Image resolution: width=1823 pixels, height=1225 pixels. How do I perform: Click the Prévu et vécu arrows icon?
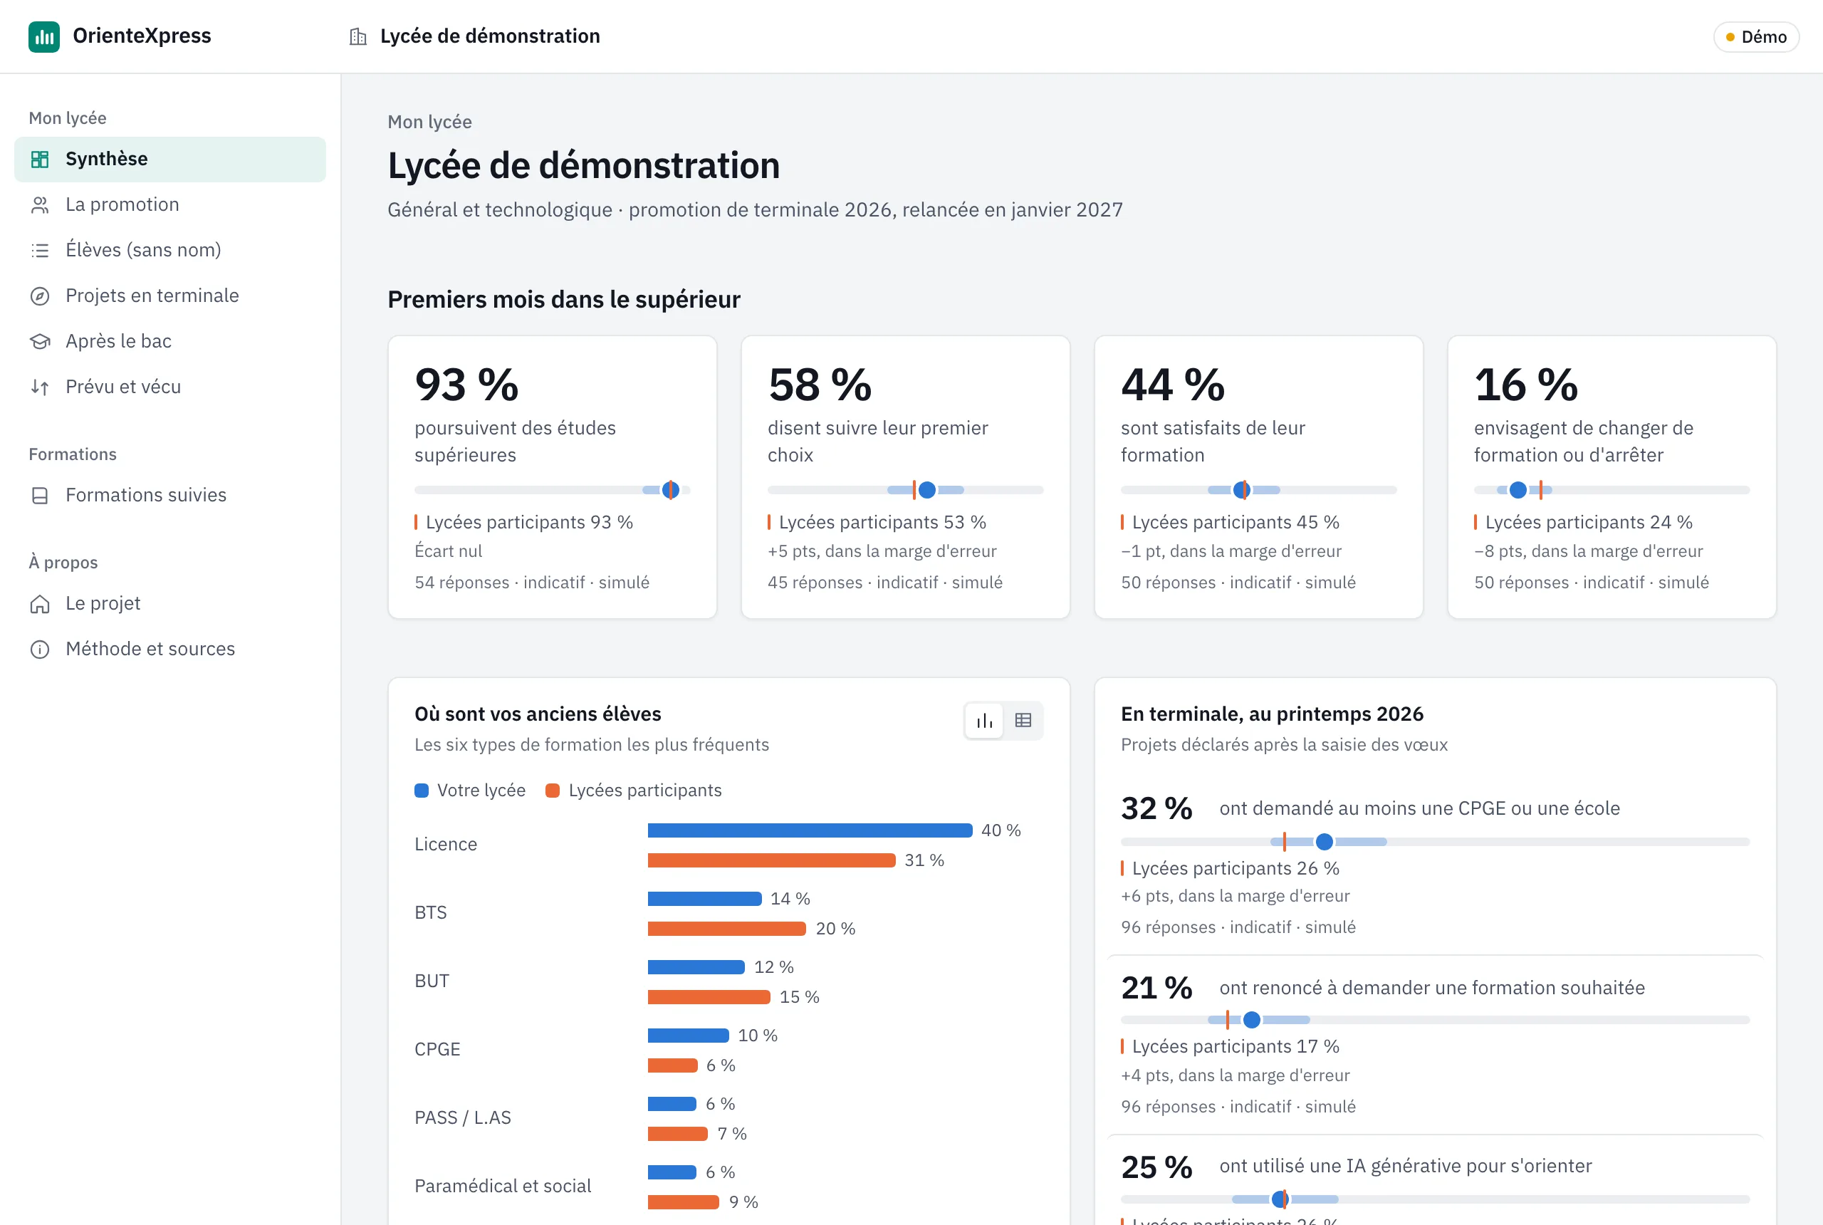tap(40, 387)
